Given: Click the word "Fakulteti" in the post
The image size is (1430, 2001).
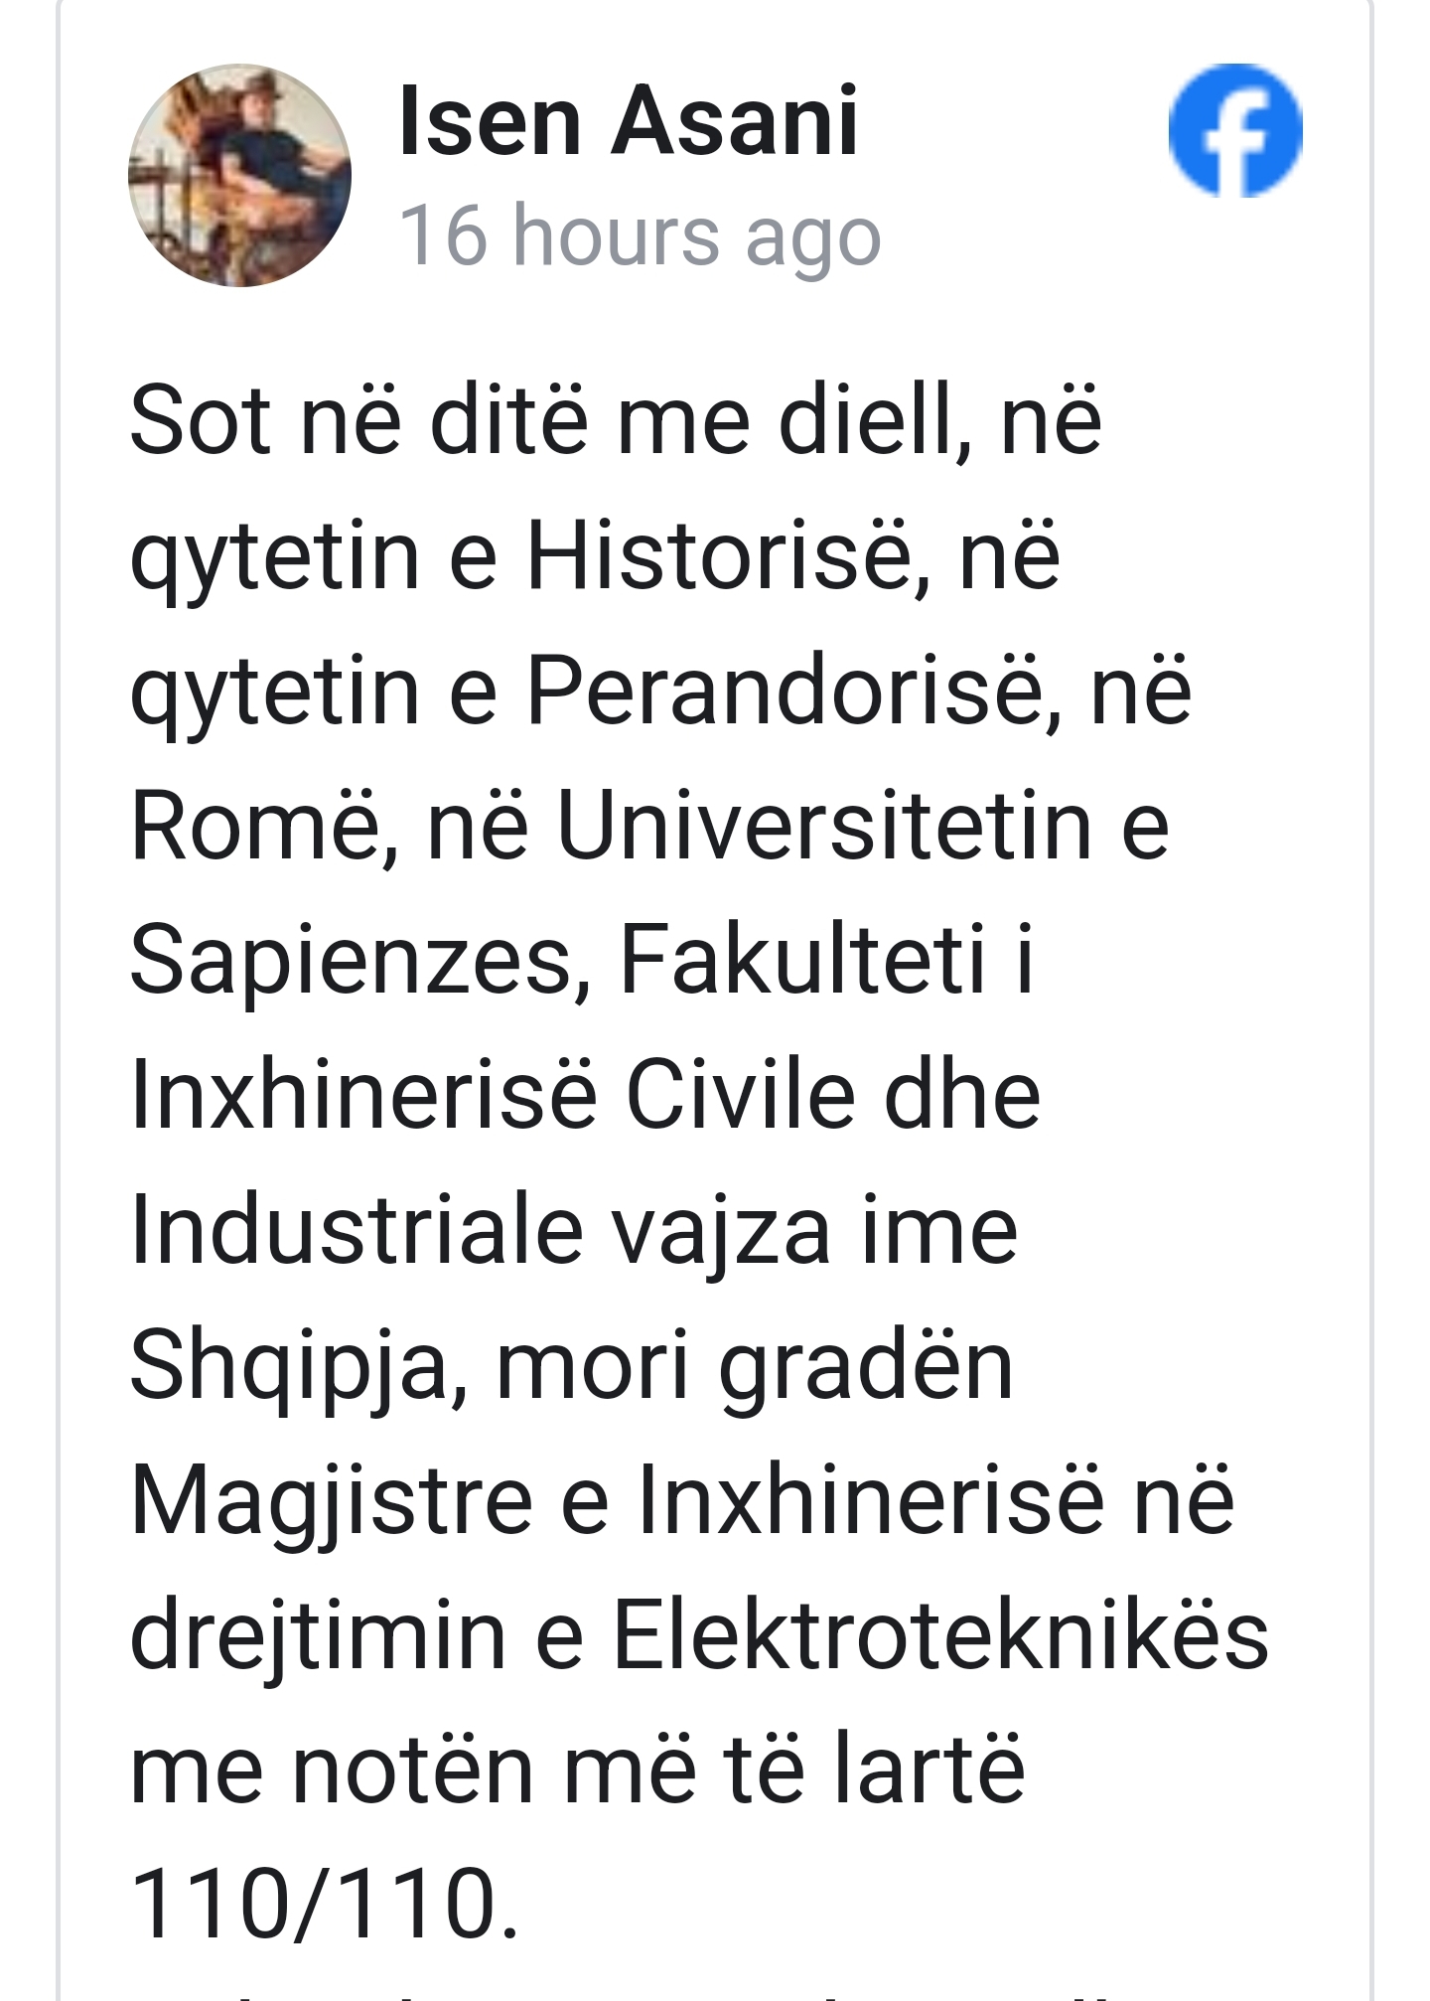Looking at the screenshot, I should tap(803, 960).
